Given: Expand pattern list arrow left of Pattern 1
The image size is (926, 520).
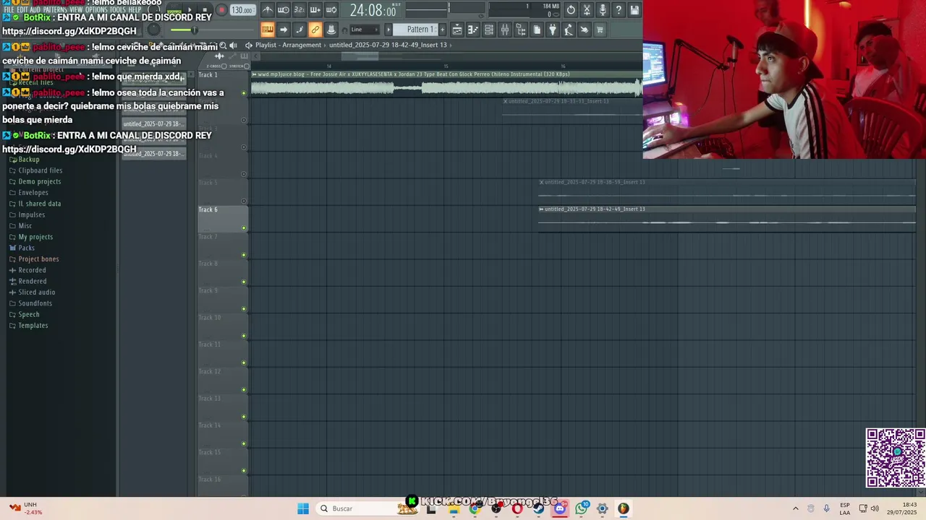Looking at the screenshot, I should coord(388,30).
